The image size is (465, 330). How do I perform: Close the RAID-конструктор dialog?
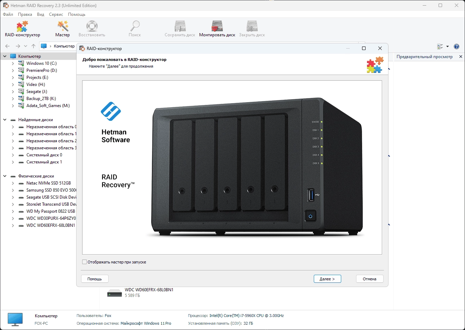(x=380, y=48)
